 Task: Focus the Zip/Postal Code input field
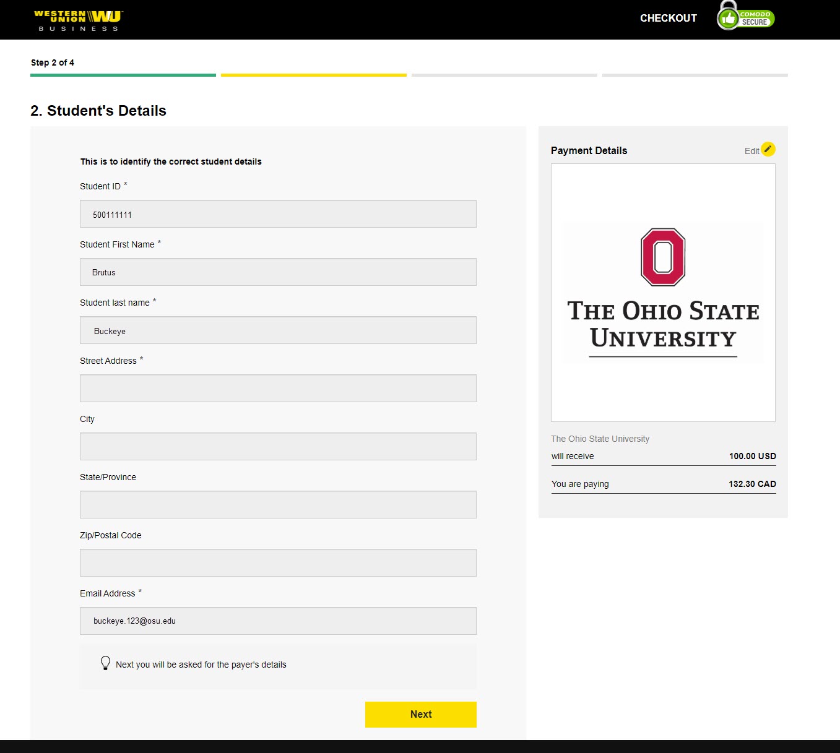click(278, 563)
